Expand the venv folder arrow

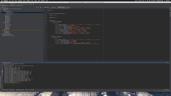[3, 30]
